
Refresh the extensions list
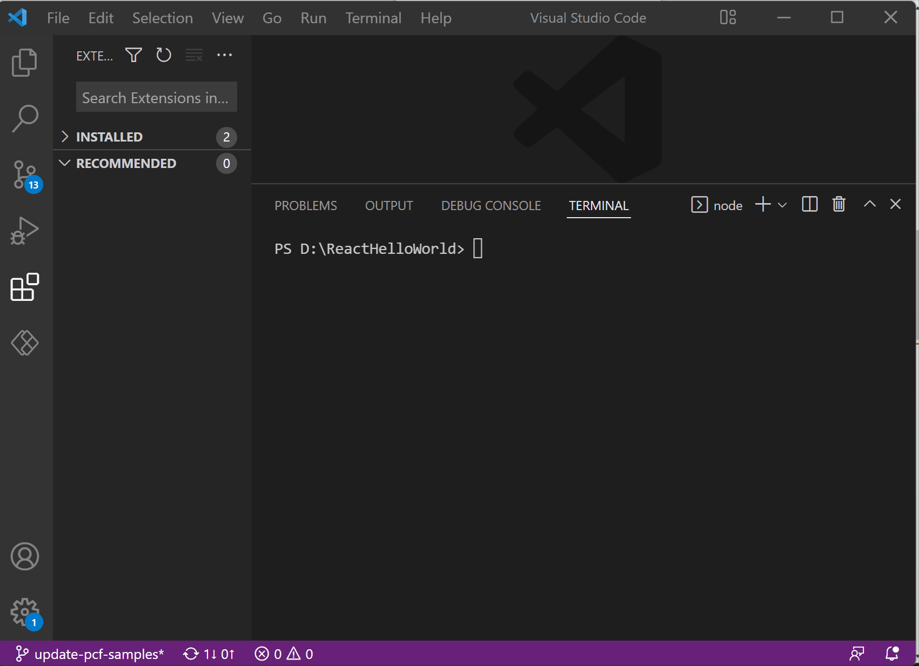163,55
